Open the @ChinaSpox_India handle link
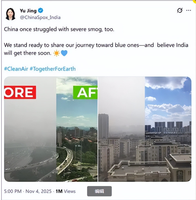The image size is (196, 200). 40,17
